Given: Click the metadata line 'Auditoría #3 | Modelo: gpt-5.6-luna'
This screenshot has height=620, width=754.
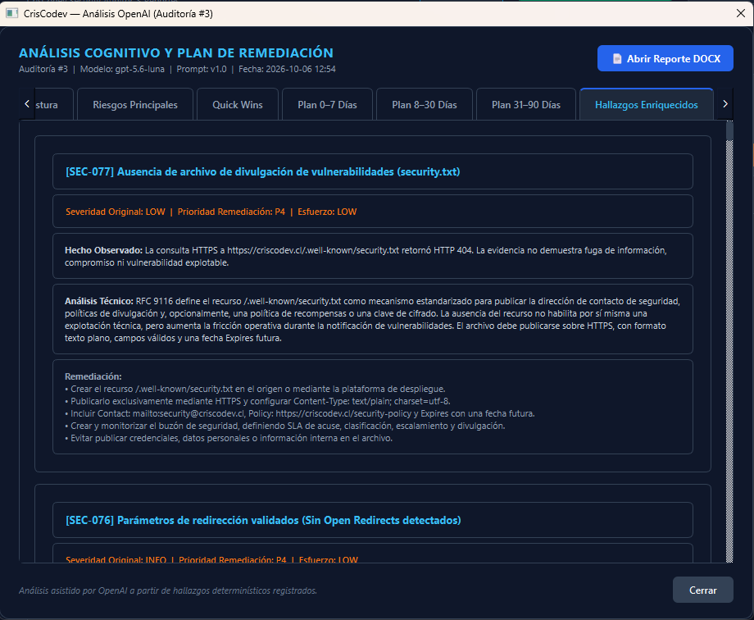Looking at the screenshot, I should [178, 70].
